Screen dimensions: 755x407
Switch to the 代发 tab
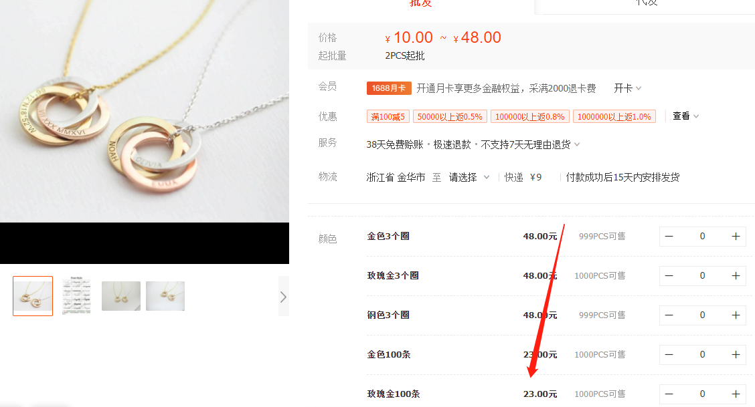(x=645, y=3)
